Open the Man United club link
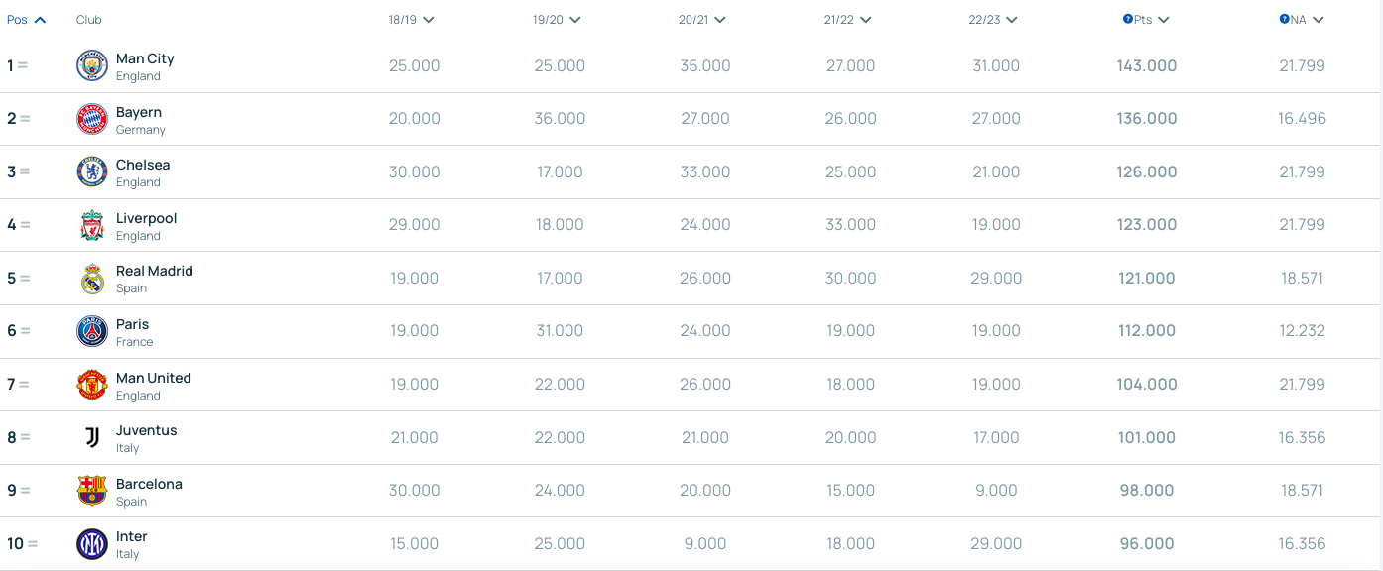The width and height of the screenshot is (1383, 571). click(154, 378)
